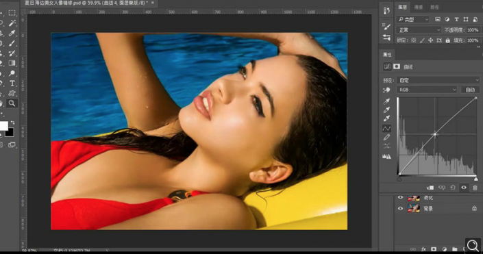Open the Adjustments panel icon in the dock
Screen dimensions: 483x254
[386, 38]
